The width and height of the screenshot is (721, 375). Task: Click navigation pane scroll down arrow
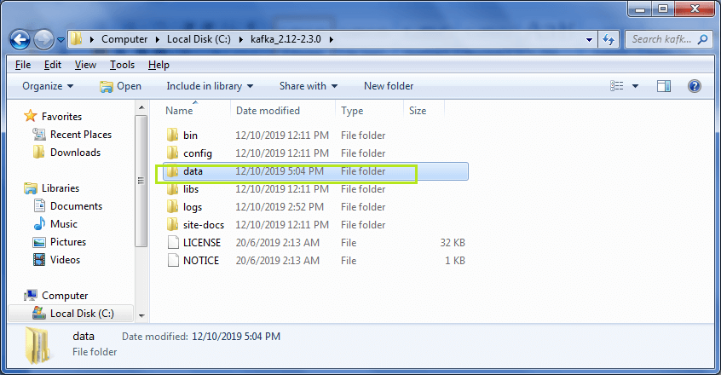click(141, 315)
